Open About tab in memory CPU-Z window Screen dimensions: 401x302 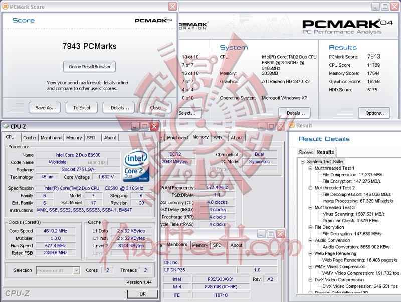click(x=237, y=137)
